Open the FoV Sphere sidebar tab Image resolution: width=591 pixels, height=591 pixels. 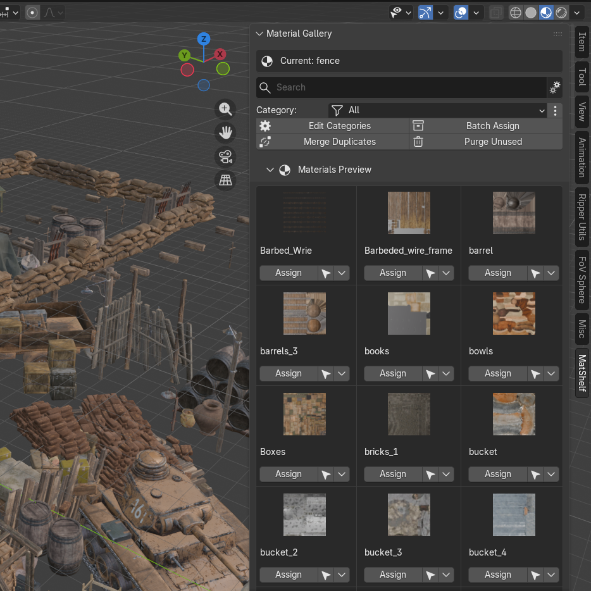tap(582, 280)
